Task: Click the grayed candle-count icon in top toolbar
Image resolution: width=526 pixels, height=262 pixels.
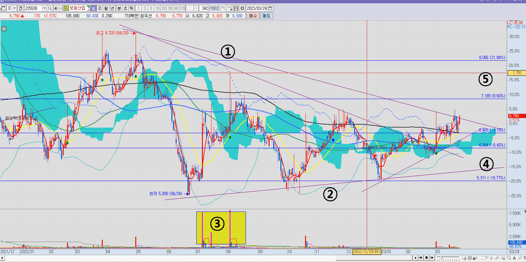Action: tap(223, 8)
